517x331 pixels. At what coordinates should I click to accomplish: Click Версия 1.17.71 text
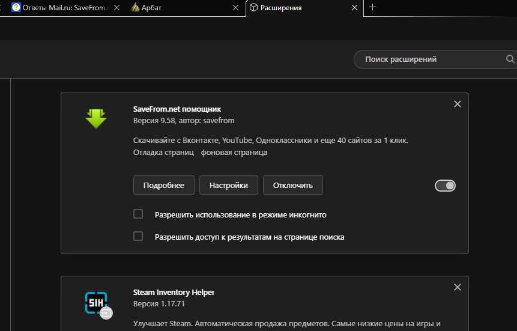159,303
